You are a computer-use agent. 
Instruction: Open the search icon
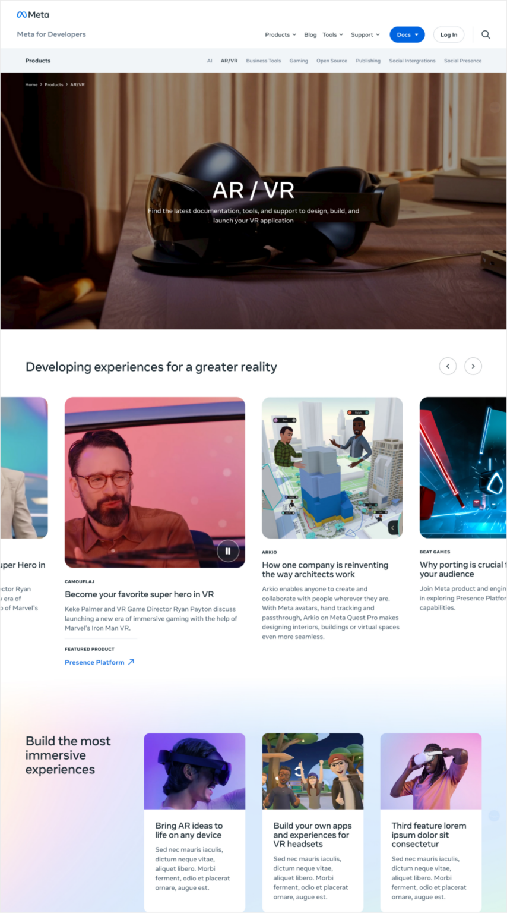click(486, 34)
